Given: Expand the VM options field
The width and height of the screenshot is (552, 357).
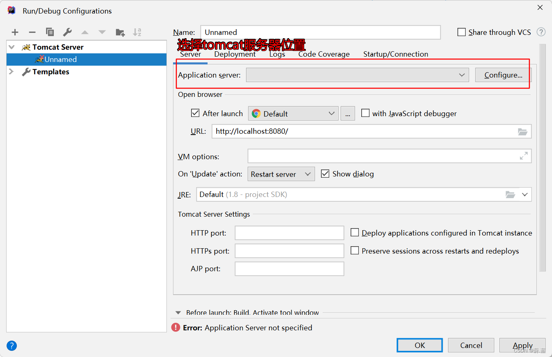Looking at the screenshot, I should pyautogui.click(x=524, y=156).
